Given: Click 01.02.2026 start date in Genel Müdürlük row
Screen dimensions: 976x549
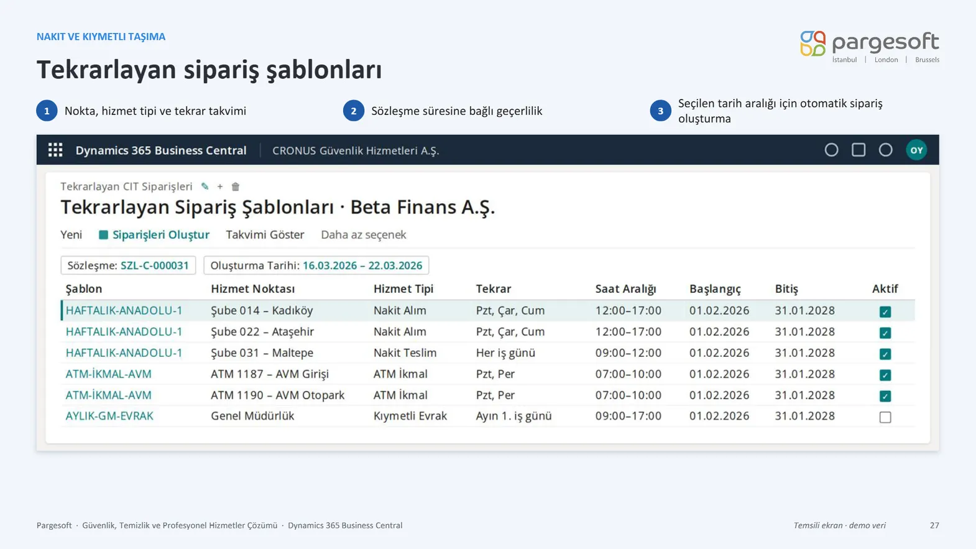Looking at the screenshot, I should 719,416.
